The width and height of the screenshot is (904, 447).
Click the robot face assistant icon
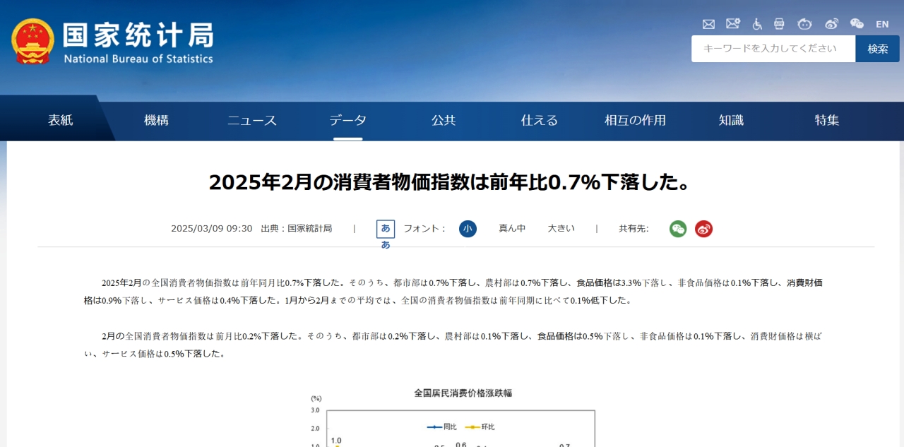coord(804,24)
